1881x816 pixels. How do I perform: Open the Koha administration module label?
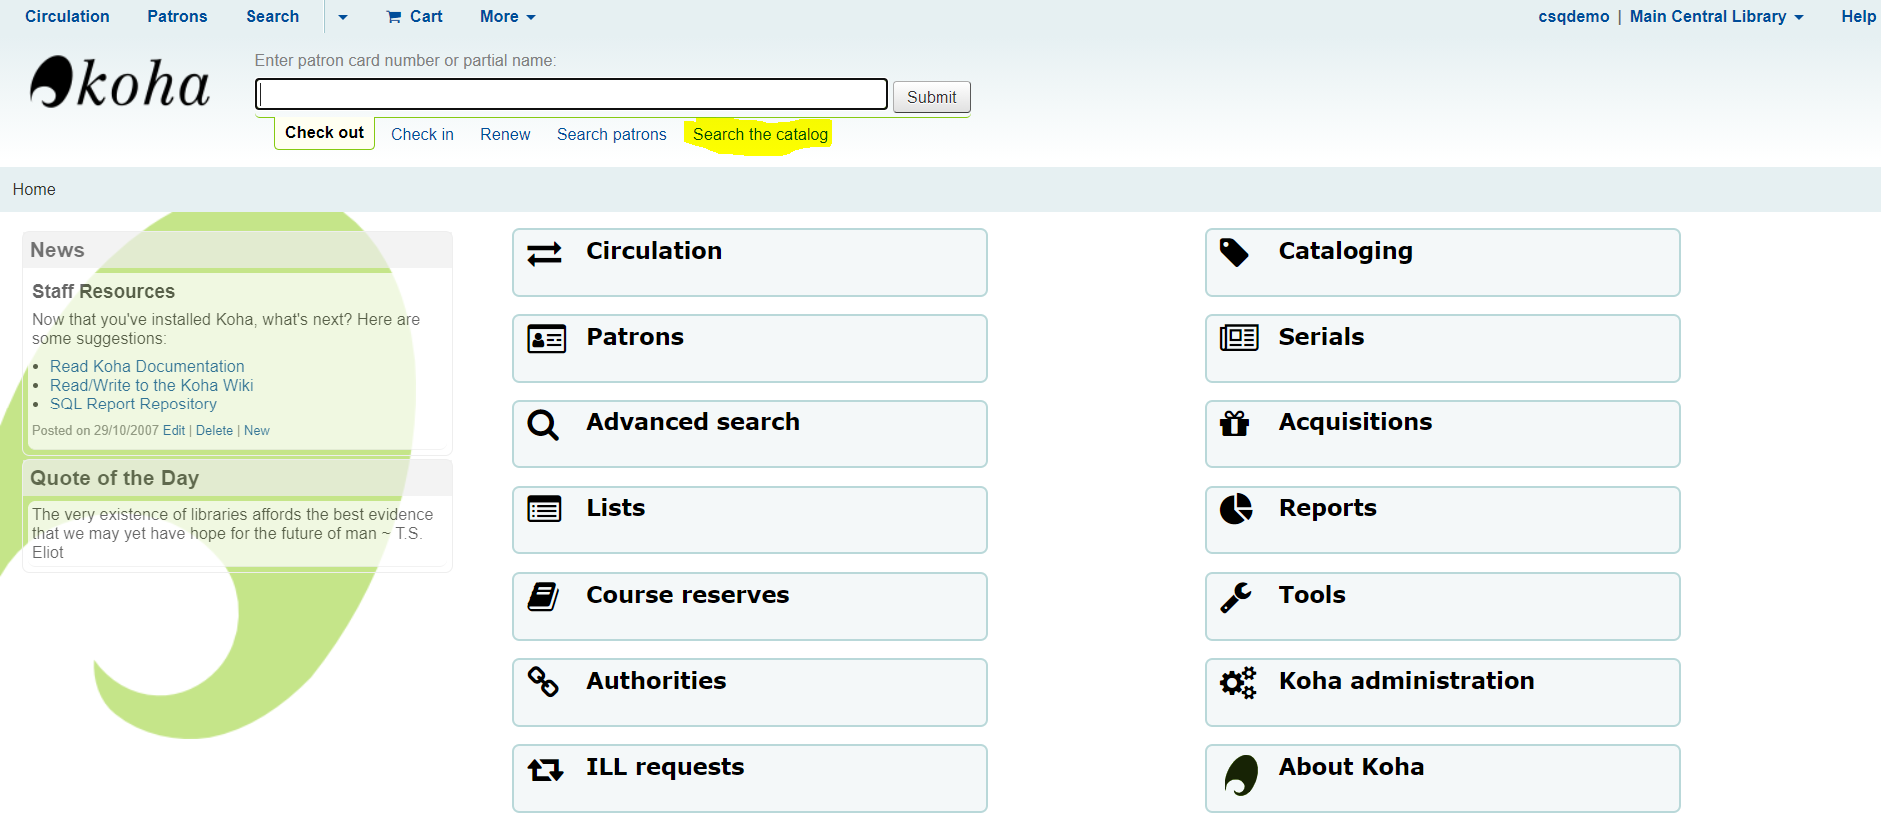[1407, 681]
